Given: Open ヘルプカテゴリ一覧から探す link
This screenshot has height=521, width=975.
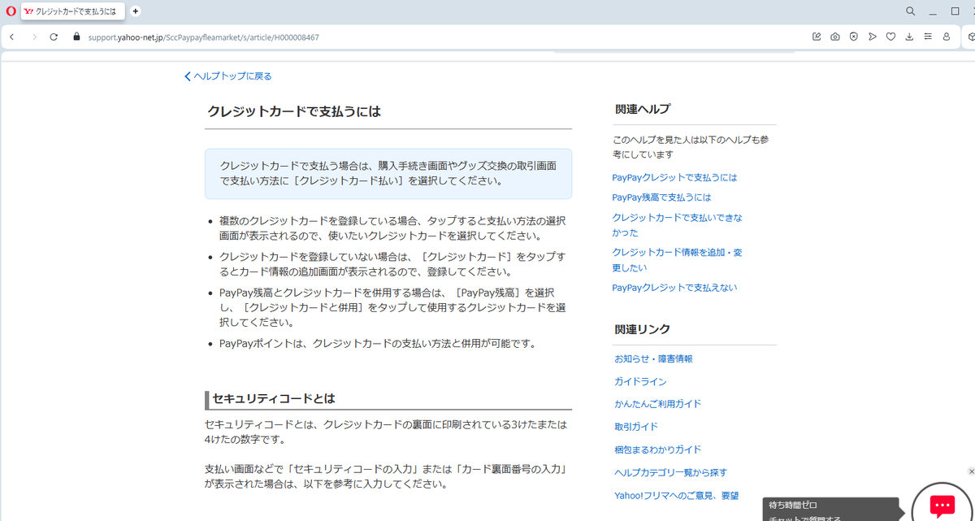Looking at the screenshot, I should pyautogui.click(x=670, y=472).
